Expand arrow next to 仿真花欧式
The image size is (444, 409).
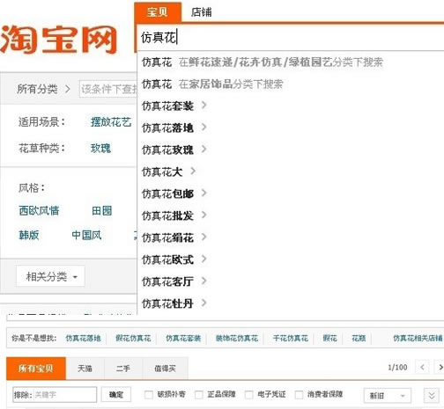coord(203,259)
